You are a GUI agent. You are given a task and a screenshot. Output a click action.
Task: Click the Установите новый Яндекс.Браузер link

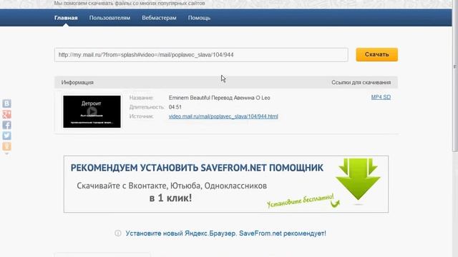[226, 233]
